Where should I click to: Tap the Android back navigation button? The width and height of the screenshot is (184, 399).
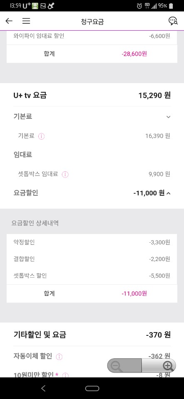point(44,388)
